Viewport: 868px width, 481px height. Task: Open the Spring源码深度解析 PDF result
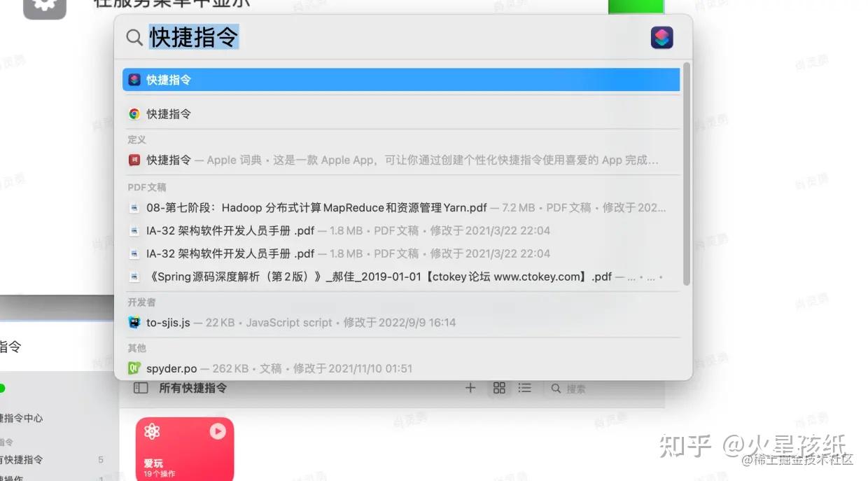point(401,277)
